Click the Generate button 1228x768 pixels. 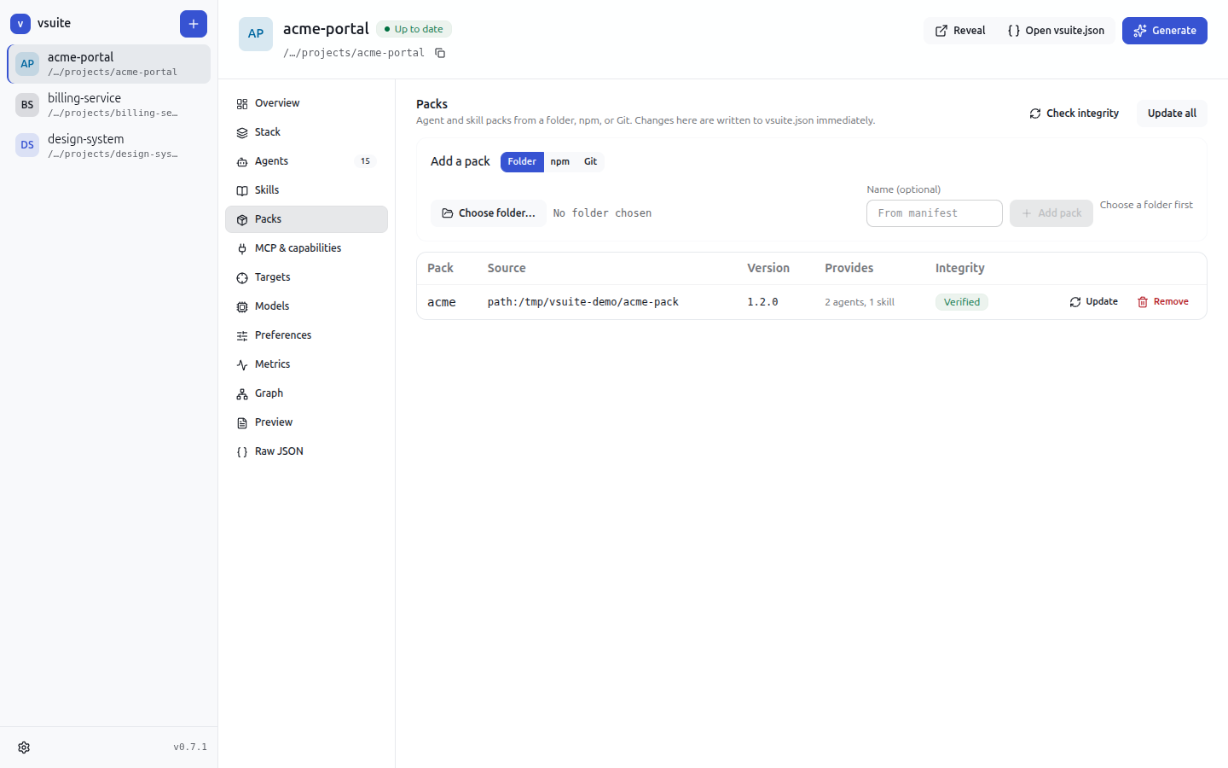1165,31
